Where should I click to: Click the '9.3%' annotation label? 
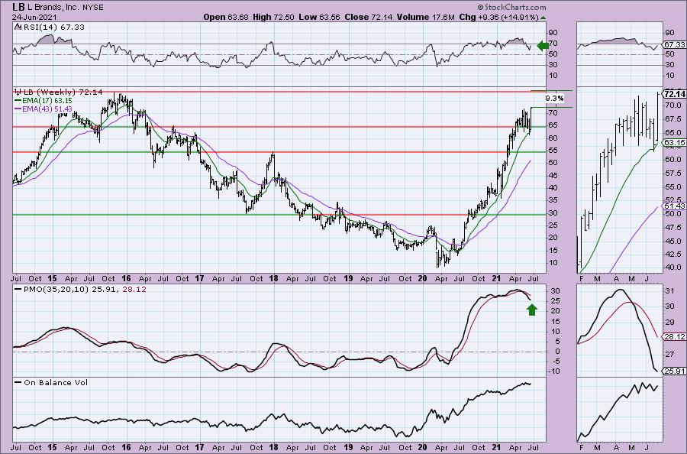(554, 99)
